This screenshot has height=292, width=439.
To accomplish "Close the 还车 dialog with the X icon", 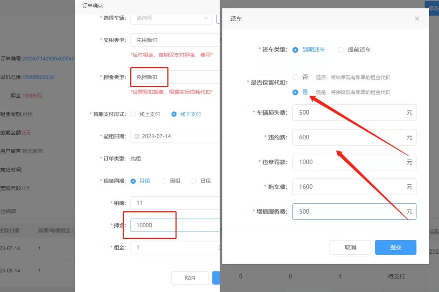I will coord(417,19).
